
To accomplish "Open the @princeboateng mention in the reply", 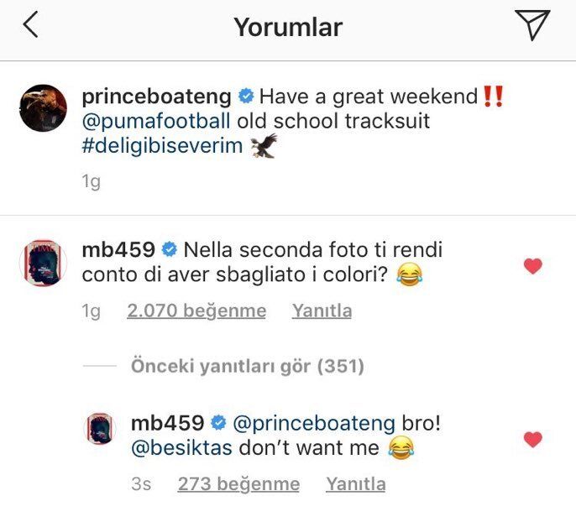I will pyautogui.click(x=312, y=423).
